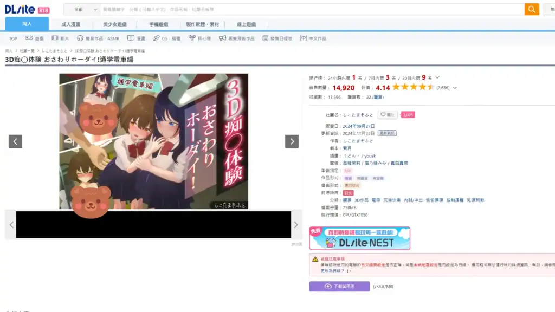Open the 紫月 scenario writer link
The height and width of the screenshot is (312, 555).
point(347,148)
